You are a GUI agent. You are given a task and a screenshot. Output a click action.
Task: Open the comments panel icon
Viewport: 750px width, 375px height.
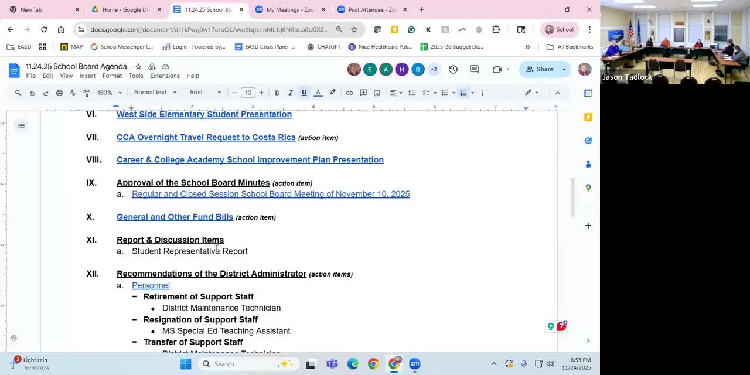point(474,69)
